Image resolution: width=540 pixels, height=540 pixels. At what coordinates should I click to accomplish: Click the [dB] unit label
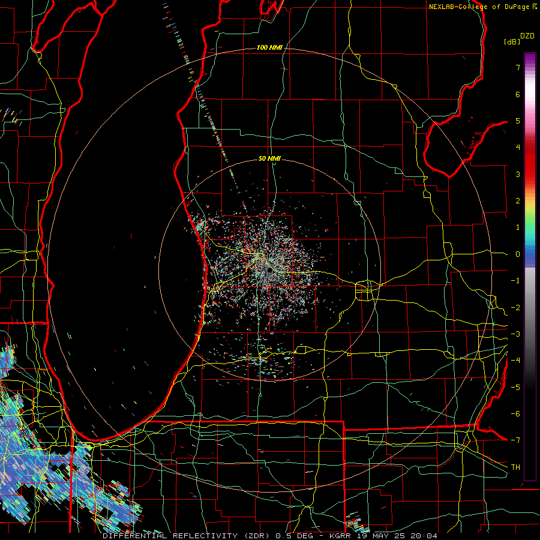point(512,41)
